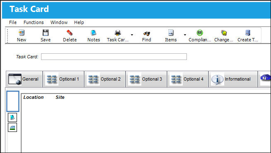Open the File menu
Screen dimensions: 271x153
tap(13, 22)
